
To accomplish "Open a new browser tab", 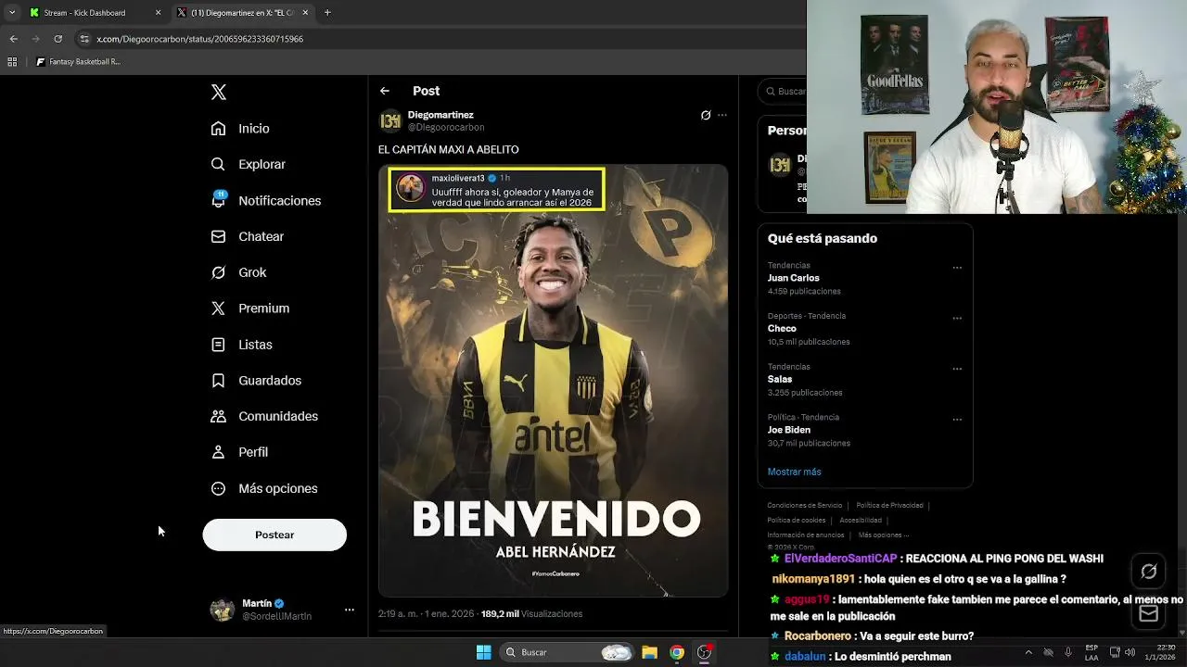I will coord(327,12).
